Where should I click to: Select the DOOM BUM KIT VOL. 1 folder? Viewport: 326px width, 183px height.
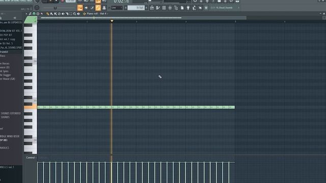click(x=11, y=30)
